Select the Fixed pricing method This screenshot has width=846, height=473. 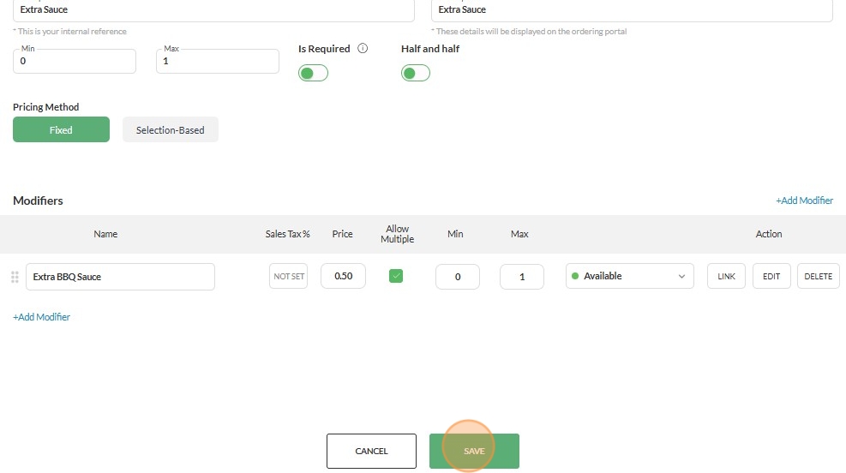(x=61, y=129)
